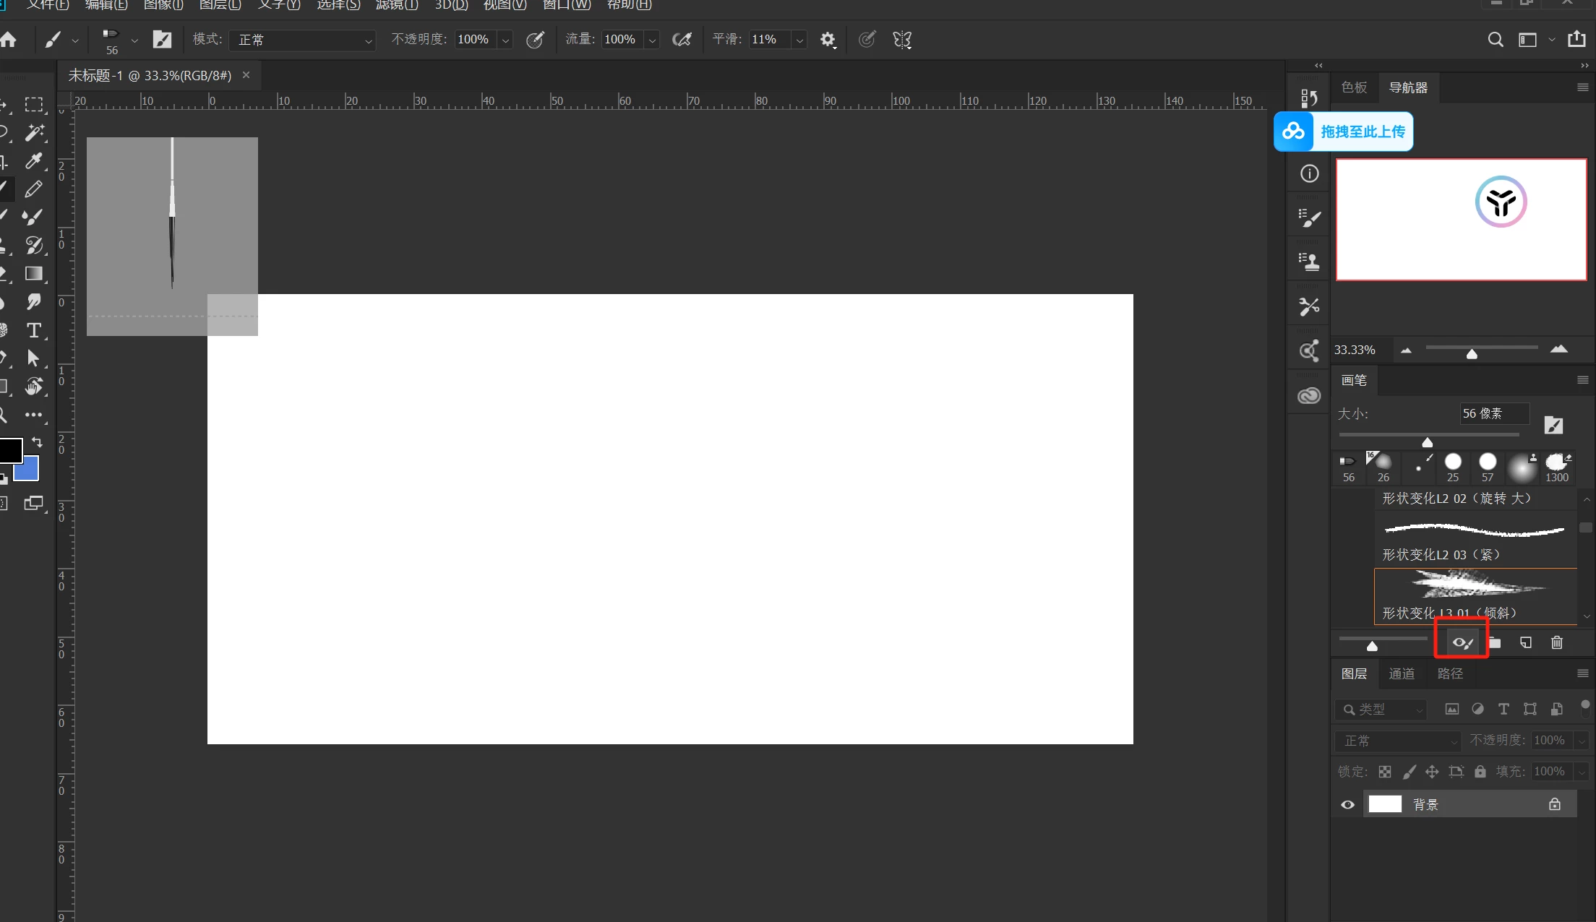This screenshot has width=1596, height=922.
Task: Open smoothing options gear icon
Action: 828,40
